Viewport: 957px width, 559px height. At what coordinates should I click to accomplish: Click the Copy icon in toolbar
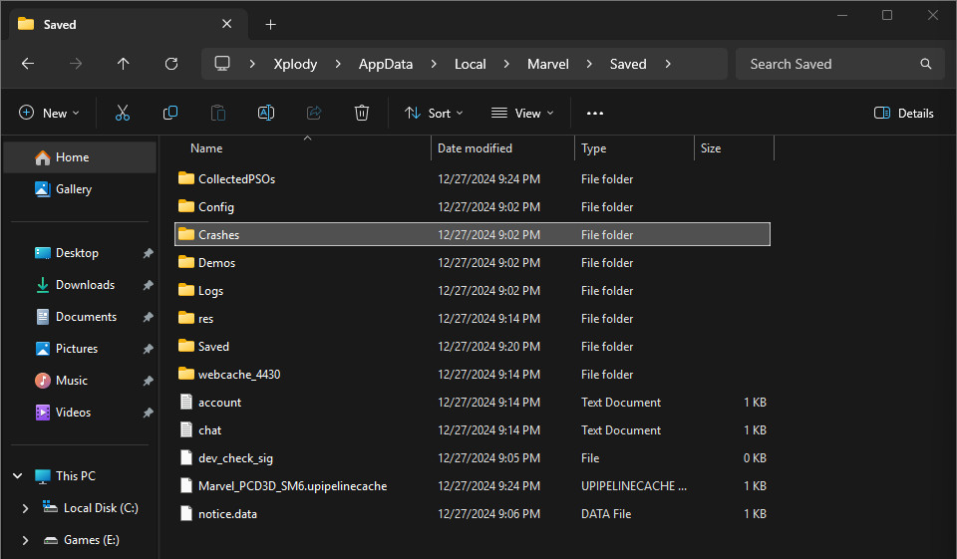170,114
